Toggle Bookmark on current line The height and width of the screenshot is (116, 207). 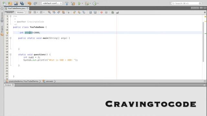pos(84,12)
